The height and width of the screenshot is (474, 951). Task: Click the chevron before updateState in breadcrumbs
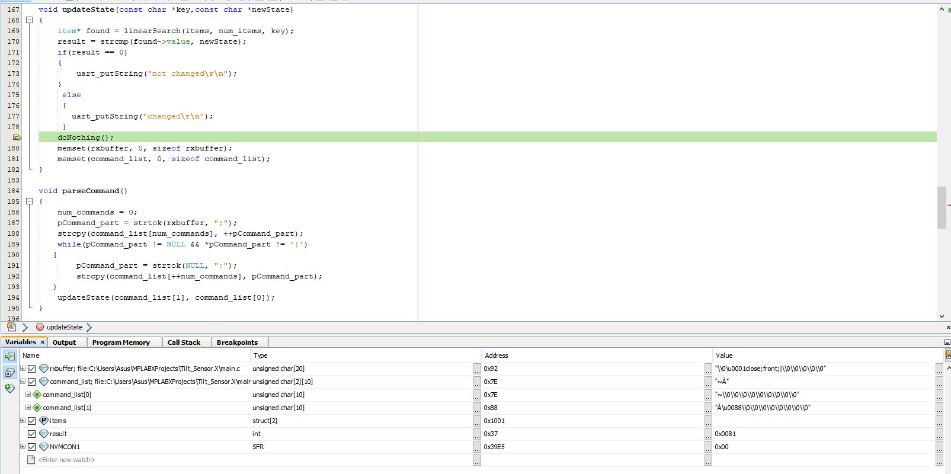coord(25,327)
